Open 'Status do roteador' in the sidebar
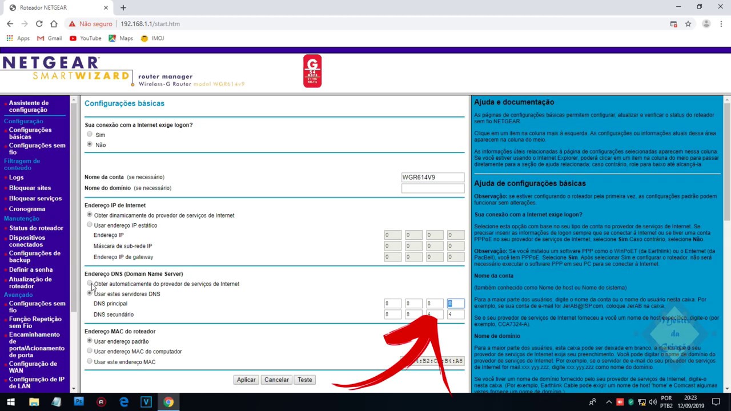The image size is (731, 411). (36, 228)
